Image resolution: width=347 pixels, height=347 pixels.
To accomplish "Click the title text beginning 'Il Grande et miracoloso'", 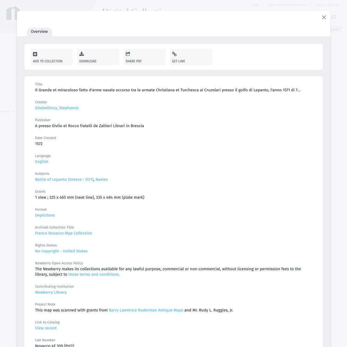I will click(x=168, y=90).
